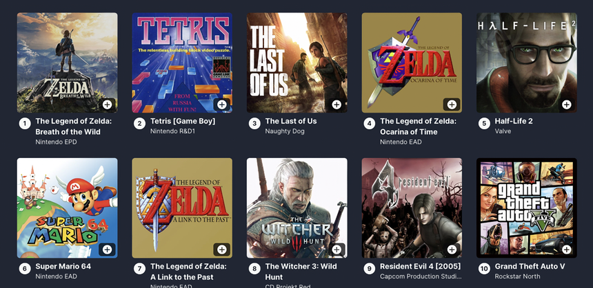The height and width of the screenshot is (288, 593).
Task: Hit the plus icon on Super Mario 64
Action: [x=107, y=250]
